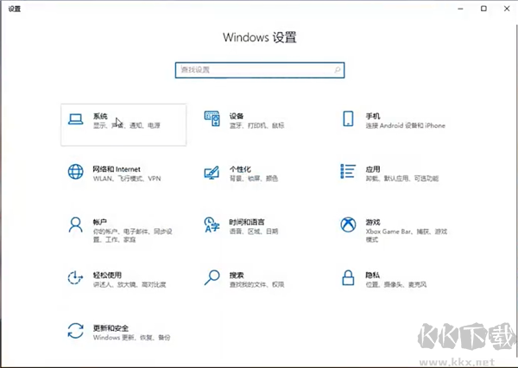The image size is (518, 368).
Task: Click the 游戏 title text
Action: [x=373, y=222]
